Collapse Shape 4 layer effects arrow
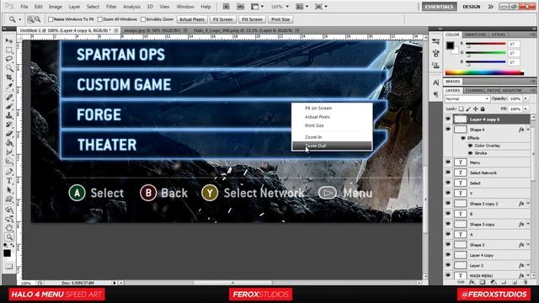 point(528,130)
